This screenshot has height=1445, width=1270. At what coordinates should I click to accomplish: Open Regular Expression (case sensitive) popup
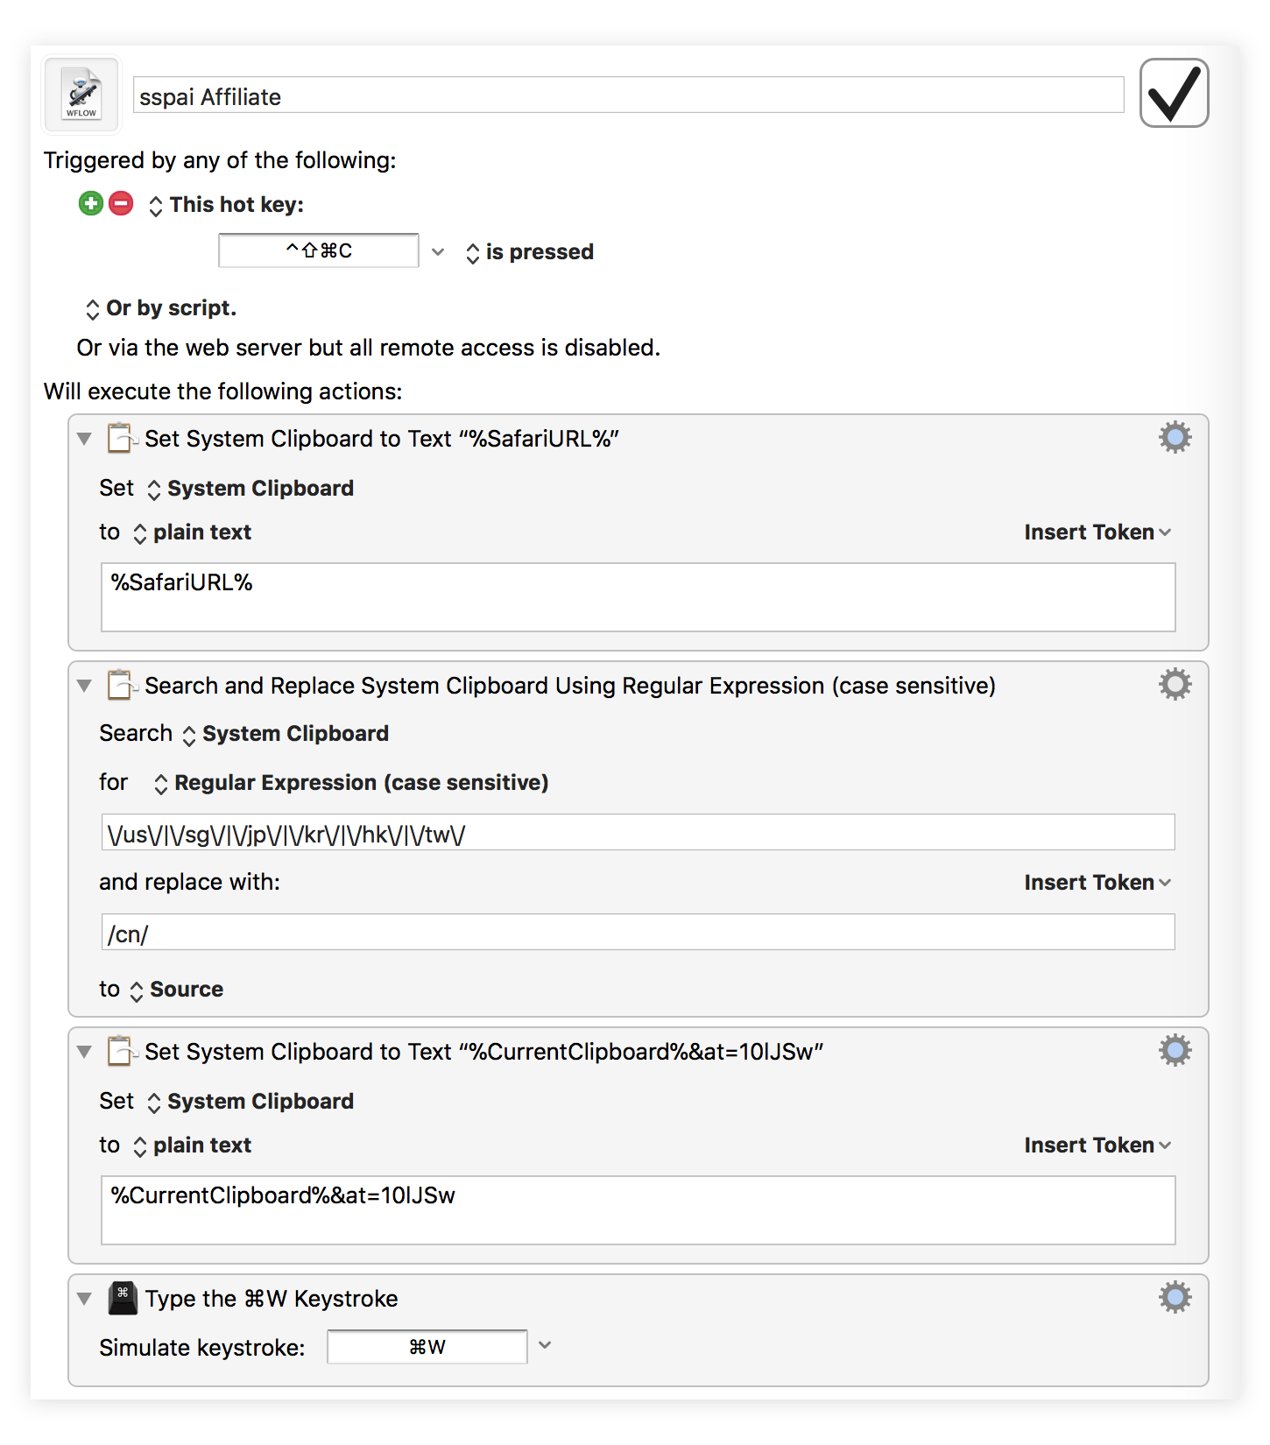pos(350,783)
